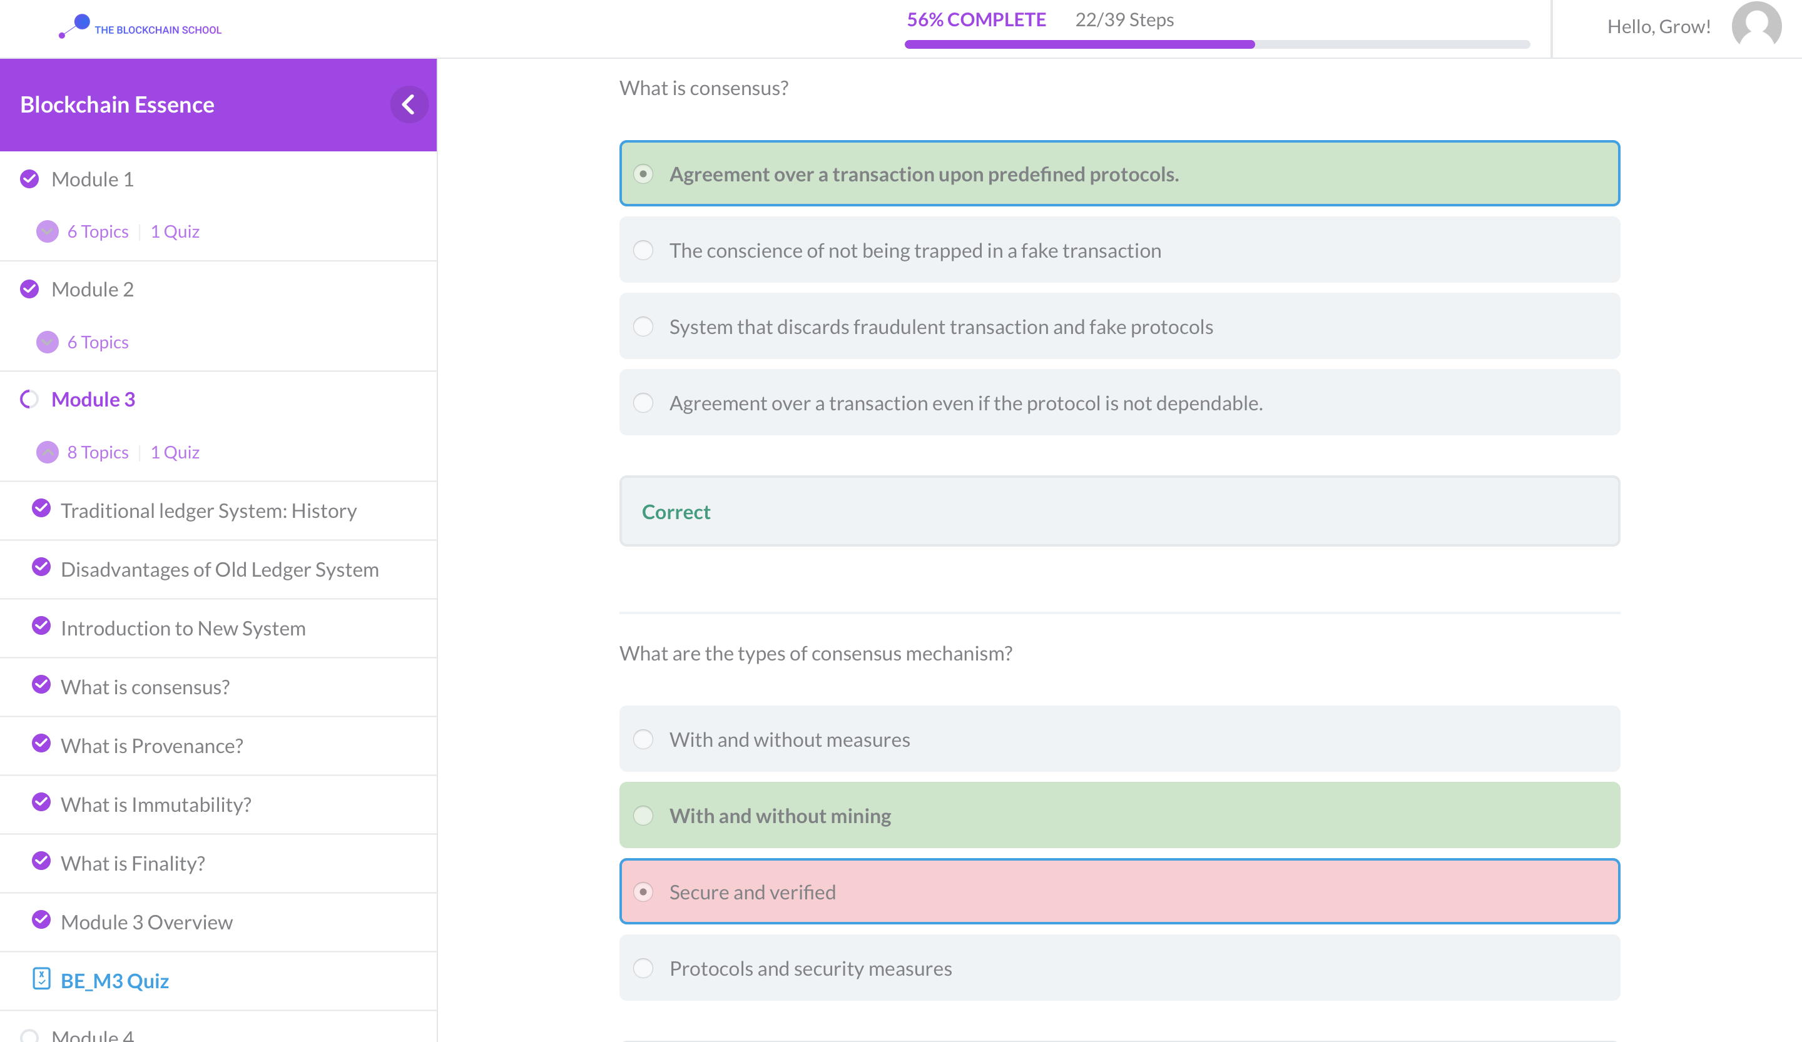Select 'With and without mining' radio option
This screenshot has width=1802, height=1042.
click(x=643, y=816)
